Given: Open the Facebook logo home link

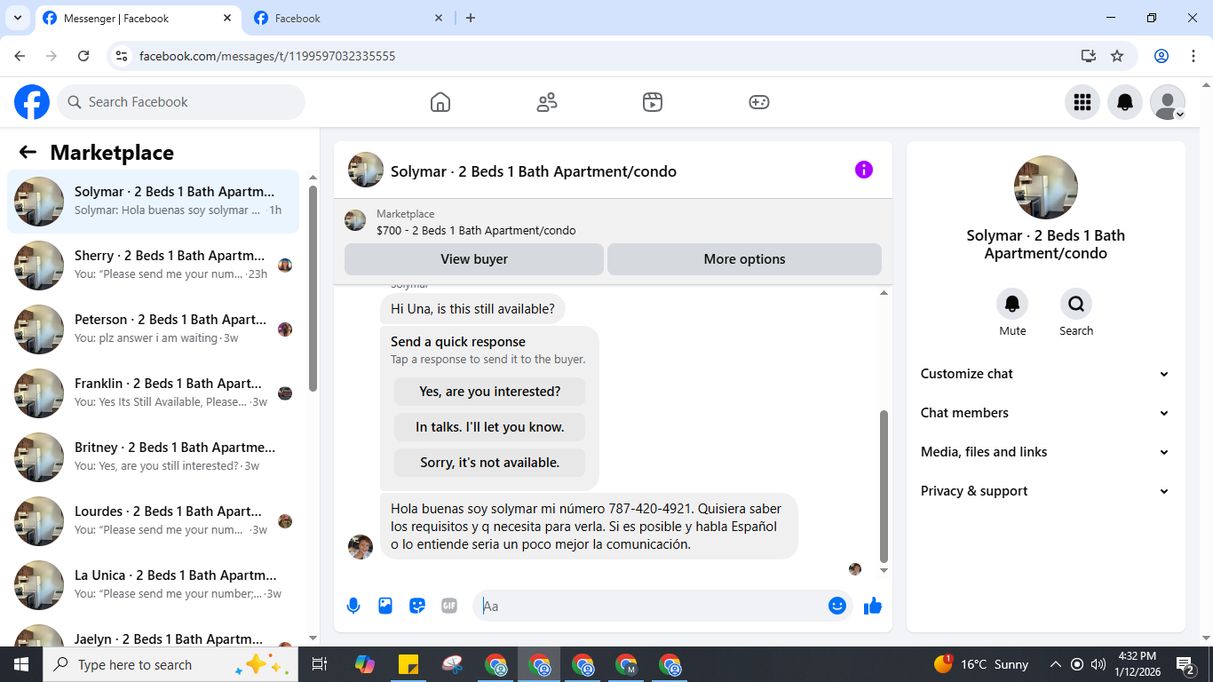Looking at the screenshot, I should [x=32, y=102].
